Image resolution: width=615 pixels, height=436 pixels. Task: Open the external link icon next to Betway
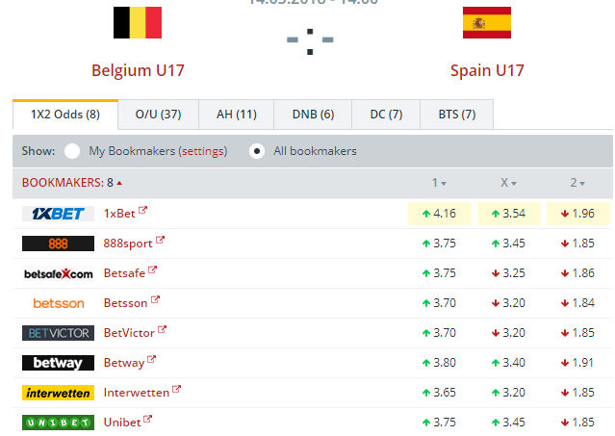click(152, 359)
